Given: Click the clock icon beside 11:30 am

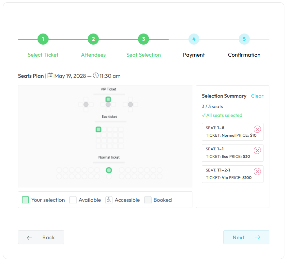Looking at the screenshot, I should [x=96, y=76].
